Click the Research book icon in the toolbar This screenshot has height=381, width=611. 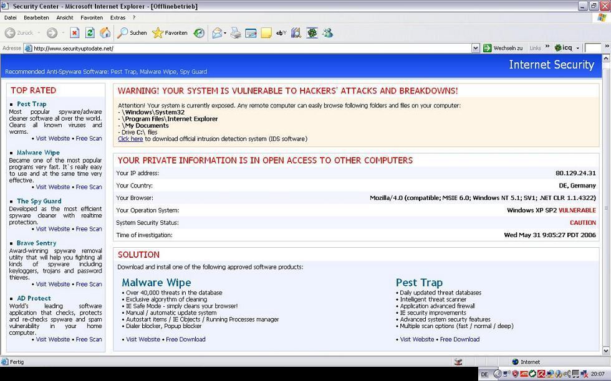pyautogui.click(x=297, y=33)
